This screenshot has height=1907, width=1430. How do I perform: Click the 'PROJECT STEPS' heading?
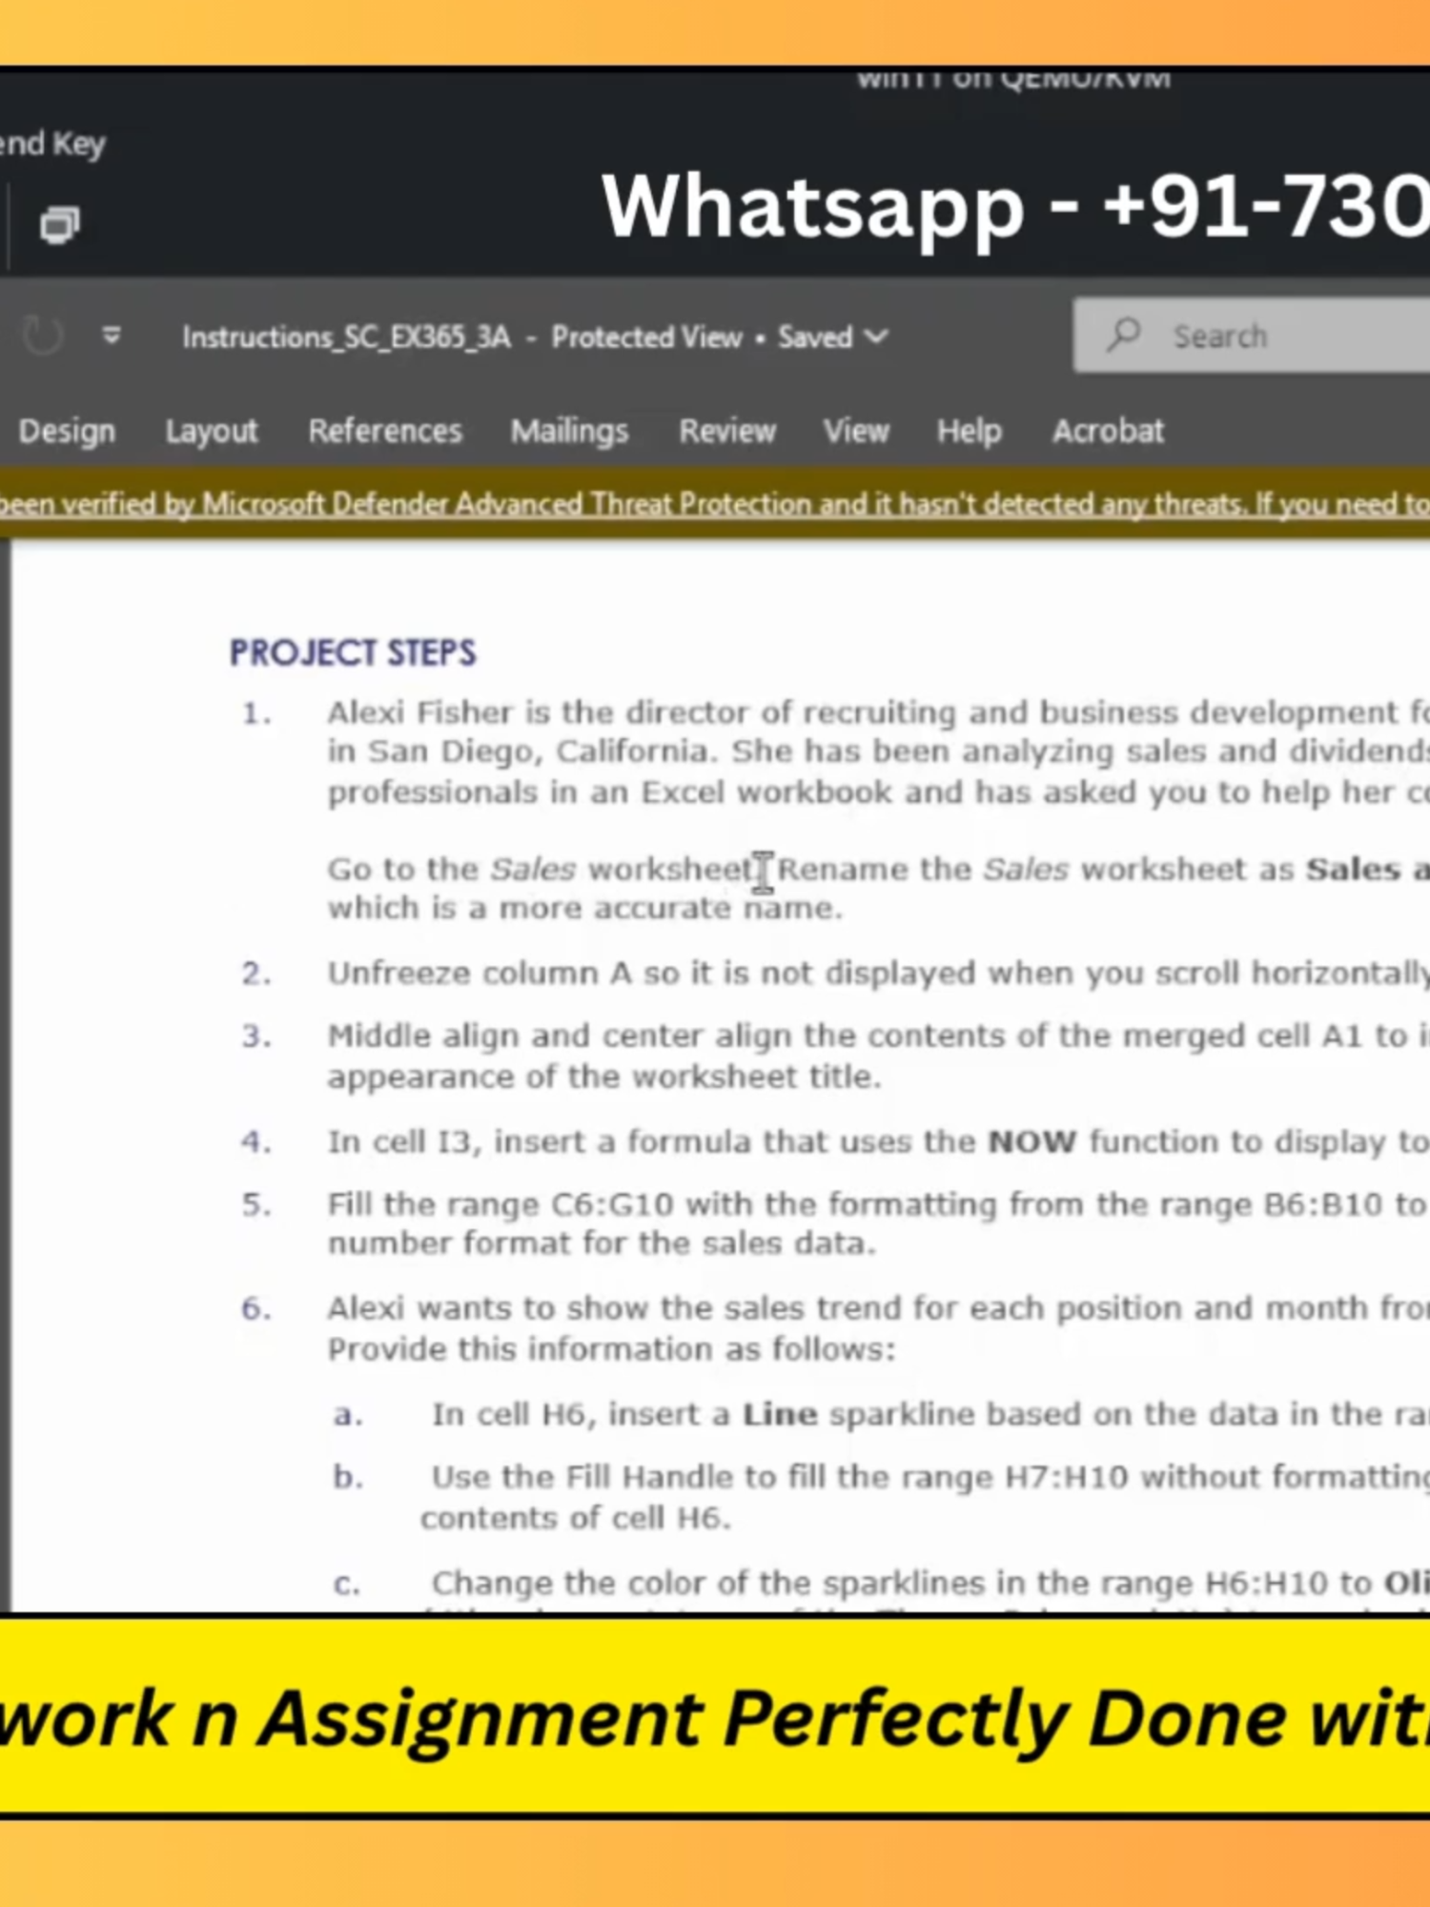(353, 652)
